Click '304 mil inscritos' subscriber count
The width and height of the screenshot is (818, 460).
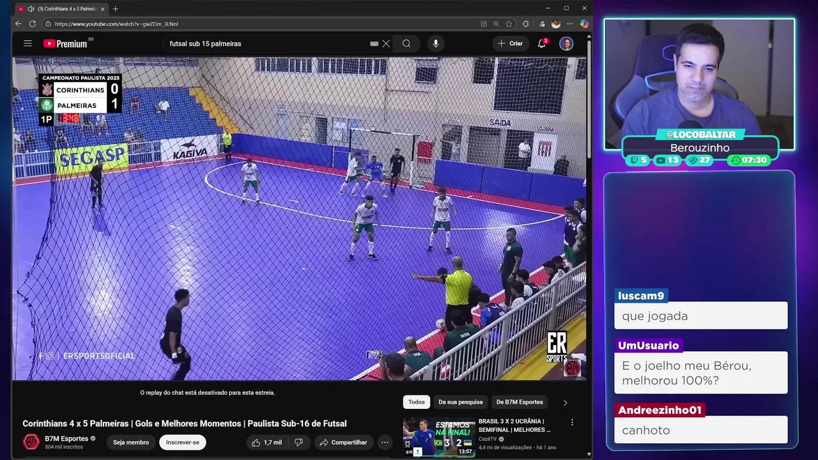64,447
